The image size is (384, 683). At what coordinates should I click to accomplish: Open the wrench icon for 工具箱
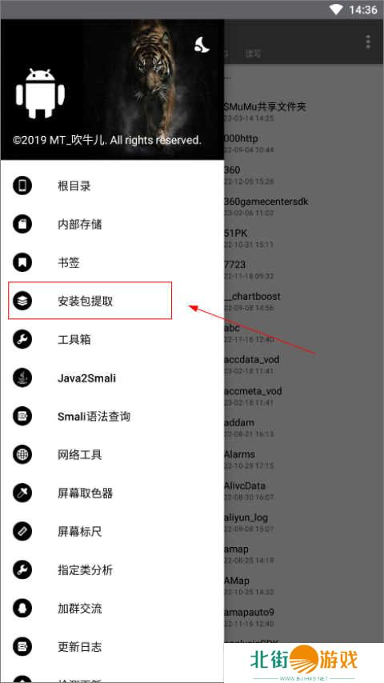point(22,339)
